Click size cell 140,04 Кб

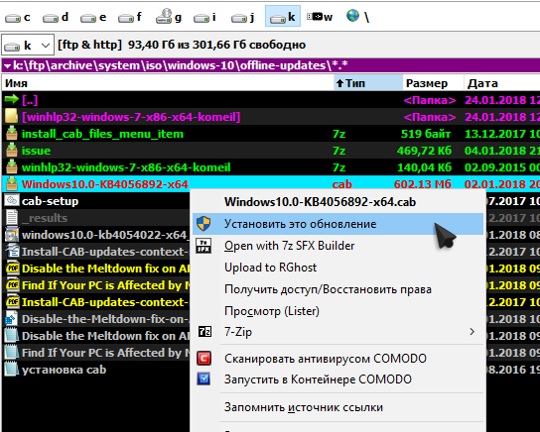[424, 167]
